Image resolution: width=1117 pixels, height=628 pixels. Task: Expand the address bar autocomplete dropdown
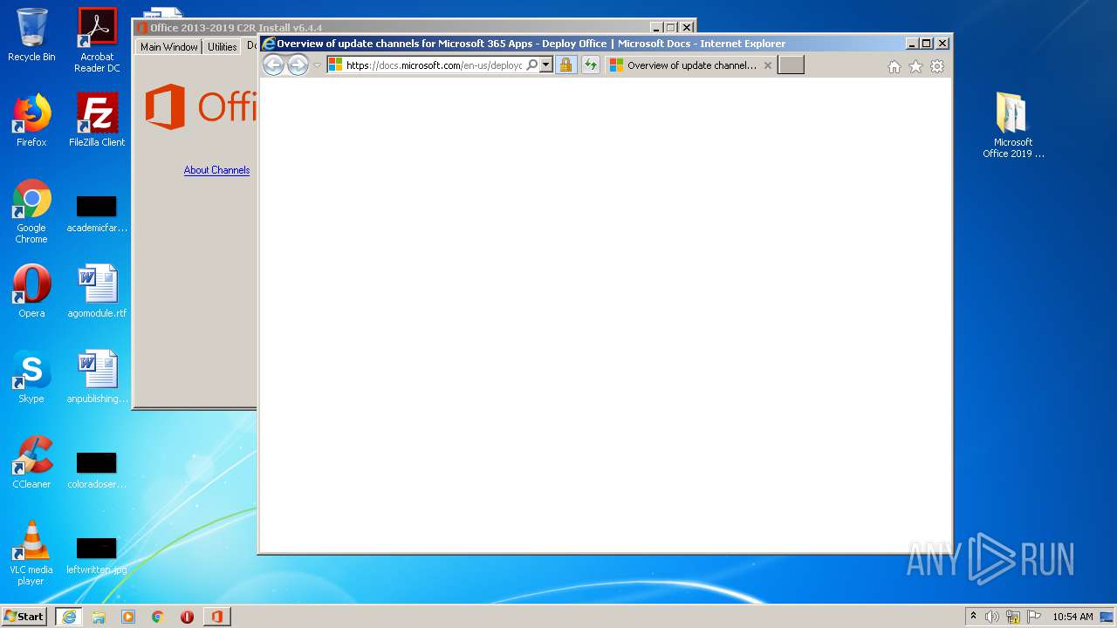tap(546, 65)
